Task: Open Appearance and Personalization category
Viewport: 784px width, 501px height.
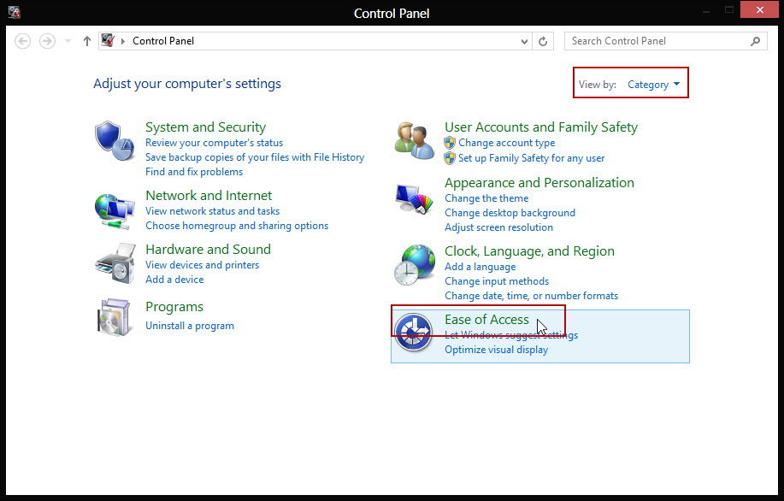Action: click(539, 183)
